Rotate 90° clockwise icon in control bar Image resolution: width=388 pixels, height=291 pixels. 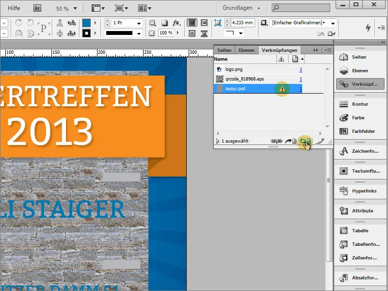click(18, 23)
